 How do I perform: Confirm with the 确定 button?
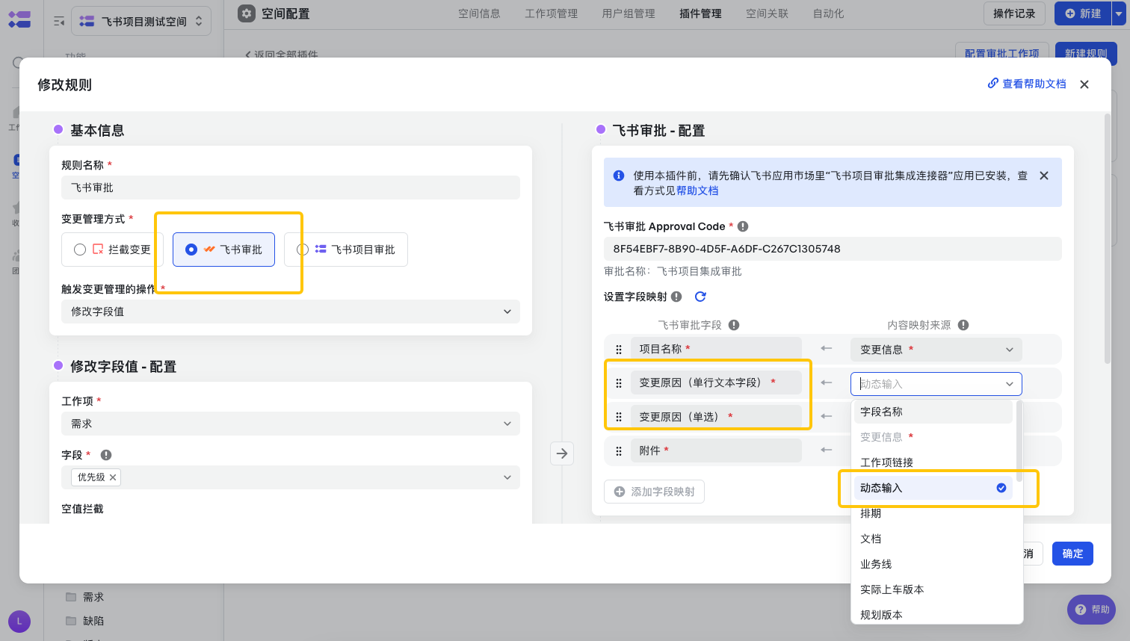coord(1072,554)
